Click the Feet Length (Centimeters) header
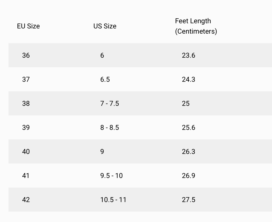The image size is (272, 222). pyautogui.click(x=196, y=26)
